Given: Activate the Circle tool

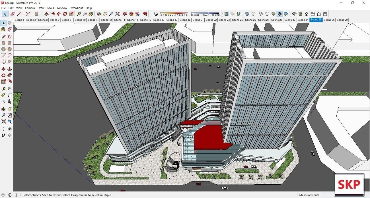Looking at the screenshot, I should pyautogui.click(x=3, y=49).
